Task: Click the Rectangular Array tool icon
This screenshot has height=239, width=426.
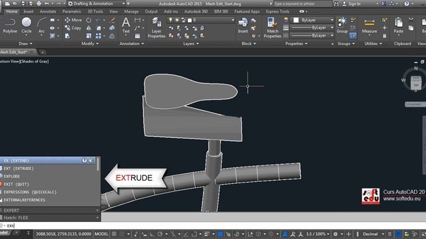Action: (x=99, y=36)
